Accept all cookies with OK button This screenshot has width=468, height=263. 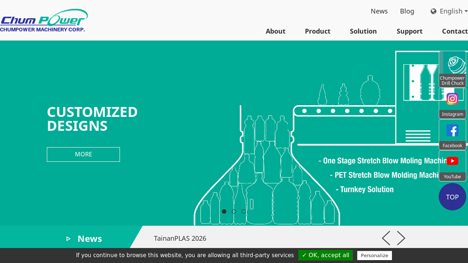pos(325,255)
